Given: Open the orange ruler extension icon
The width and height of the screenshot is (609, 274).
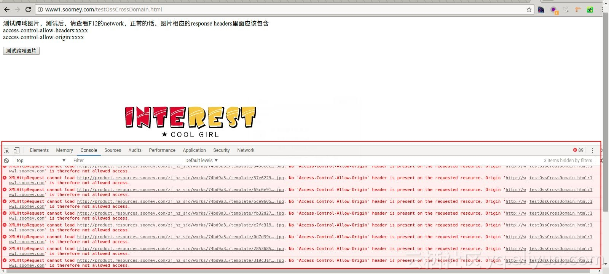Looking at the screenshot, I should pyautogui.click(x=578, y=10).
